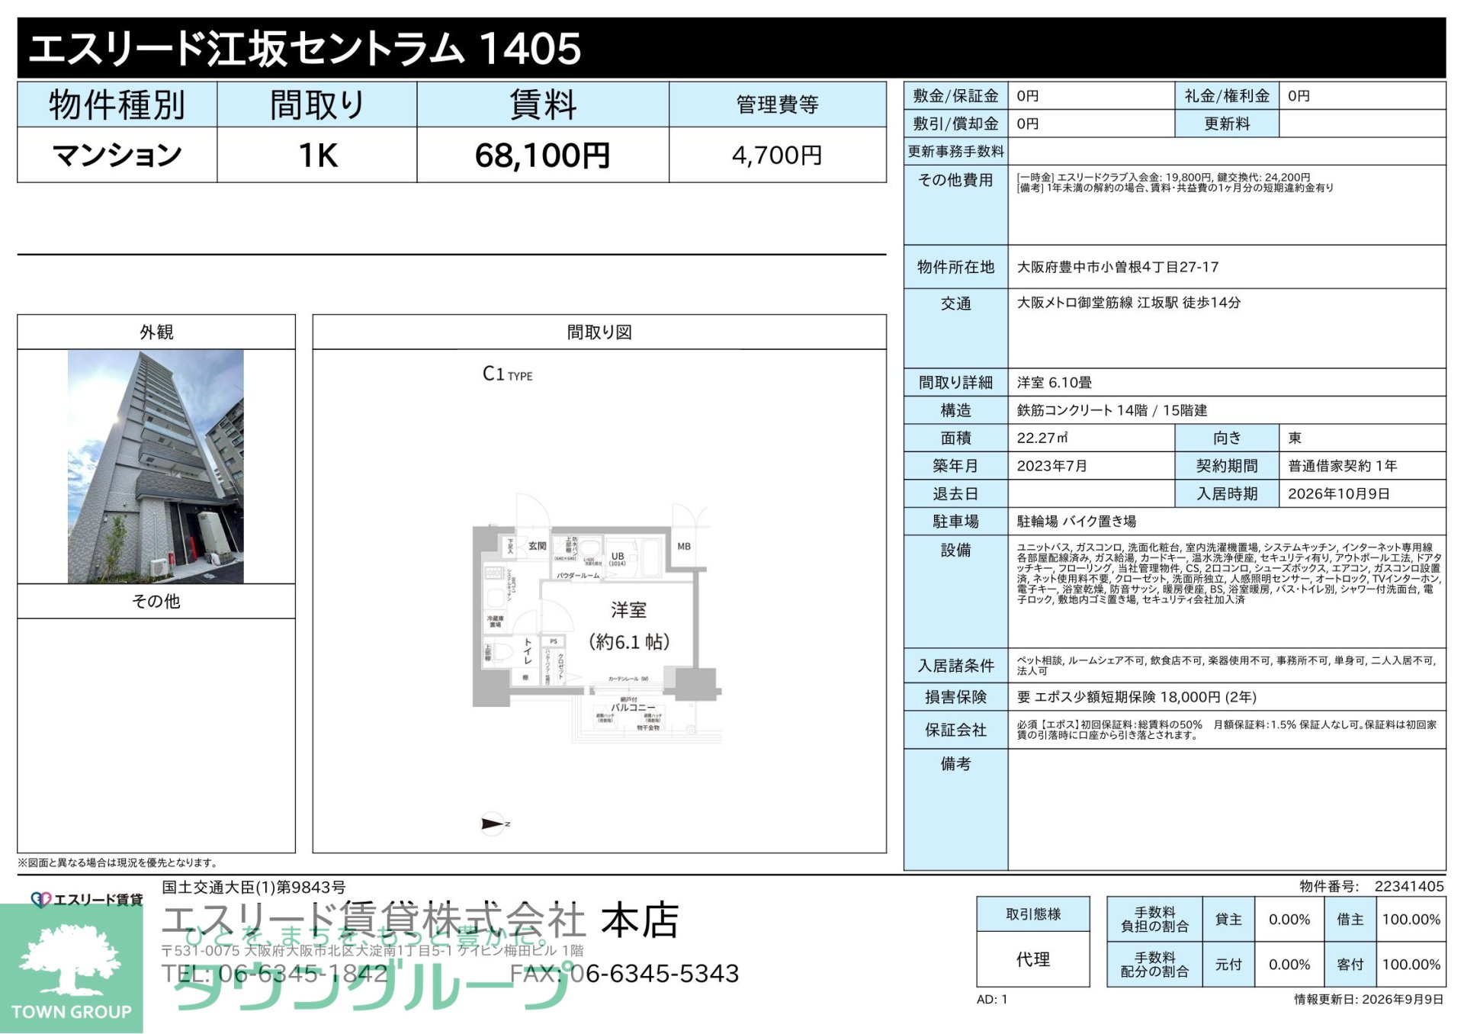Select the move-in date 2026年10月9日
The width and height of the screenshot is (1464, 1034).
coord(1339,493)
